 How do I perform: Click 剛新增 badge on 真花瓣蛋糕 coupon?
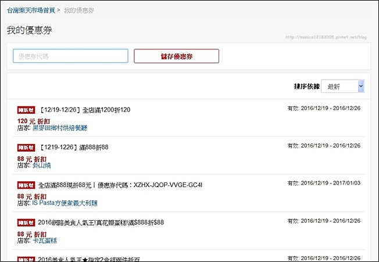[x=26, y=222]
